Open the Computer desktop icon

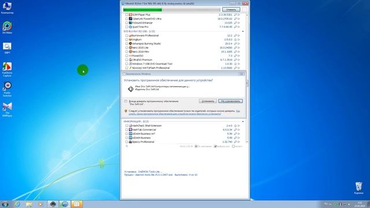coord(7,8)
